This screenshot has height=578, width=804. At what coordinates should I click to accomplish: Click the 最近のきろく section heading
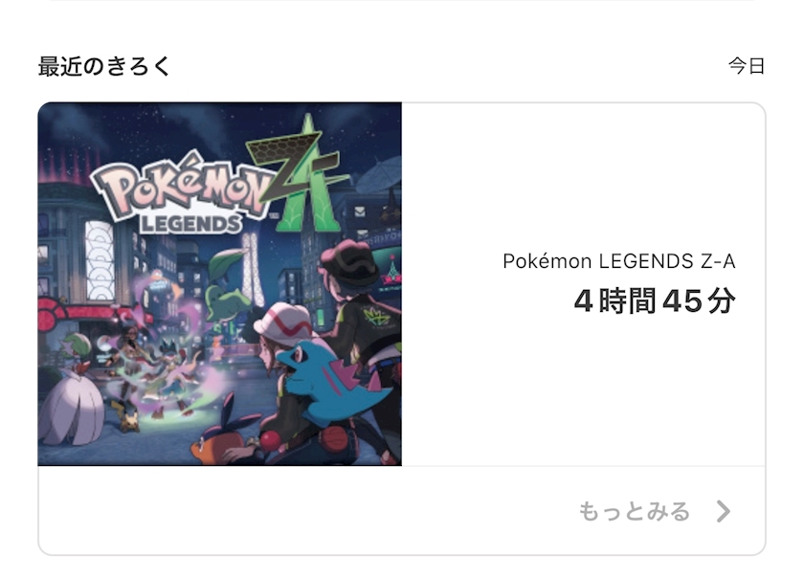[x=103, y=66]
